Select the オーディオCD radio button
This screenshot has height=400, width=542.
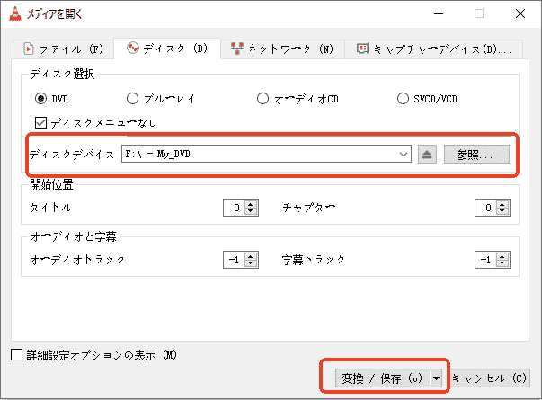[x=262, y=99]
